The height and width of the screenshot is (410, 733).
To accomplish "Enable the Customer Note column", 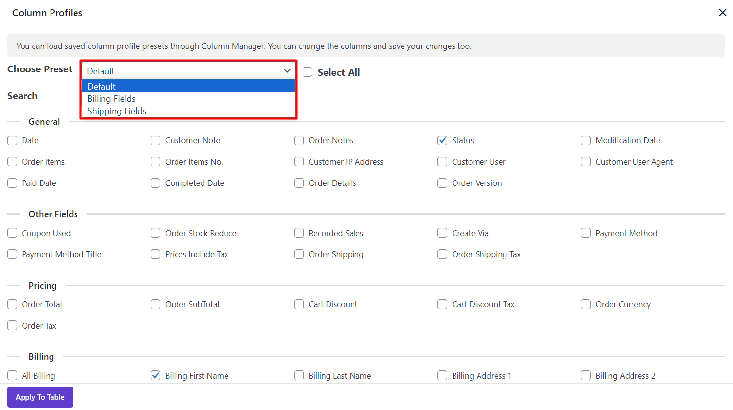I will tap(155, 140).
